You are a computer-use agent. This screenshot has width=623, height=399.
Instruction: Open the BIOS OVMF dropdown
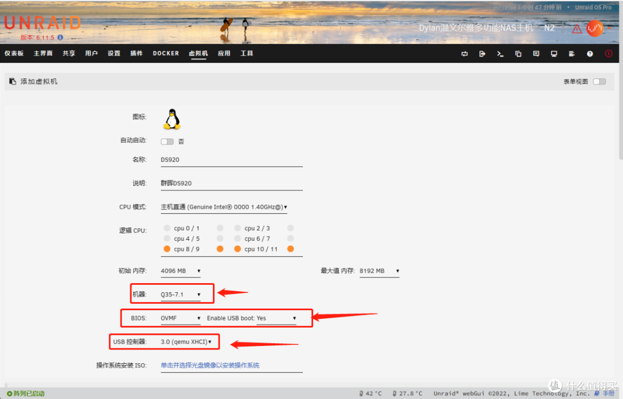(x=181, y=318)
